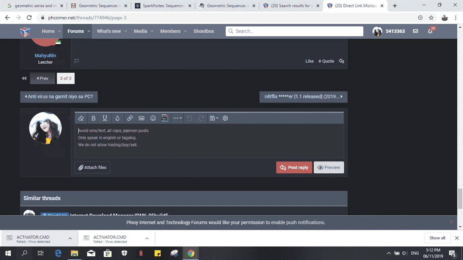Toggle bold formatting in editor
The height and width of the screenshot is (260, 463).
coord(94,118)
